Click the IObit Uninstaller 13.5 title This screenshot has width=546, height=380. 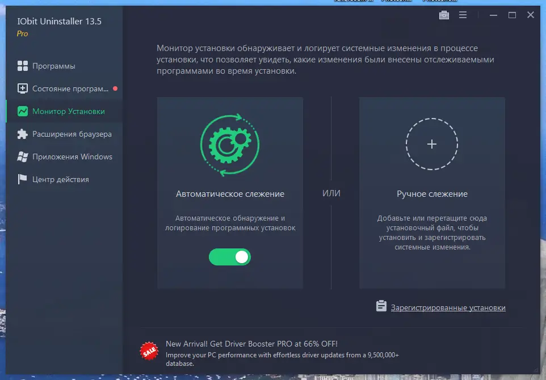point(59,21)
